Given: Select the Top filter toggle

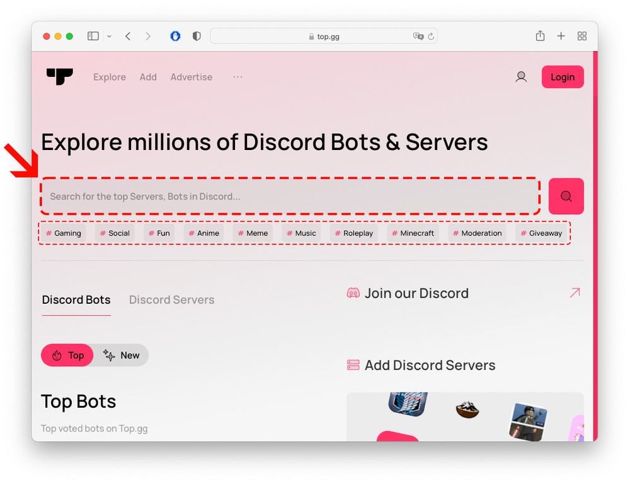Looking at the screenshot, I should [67, 355].
